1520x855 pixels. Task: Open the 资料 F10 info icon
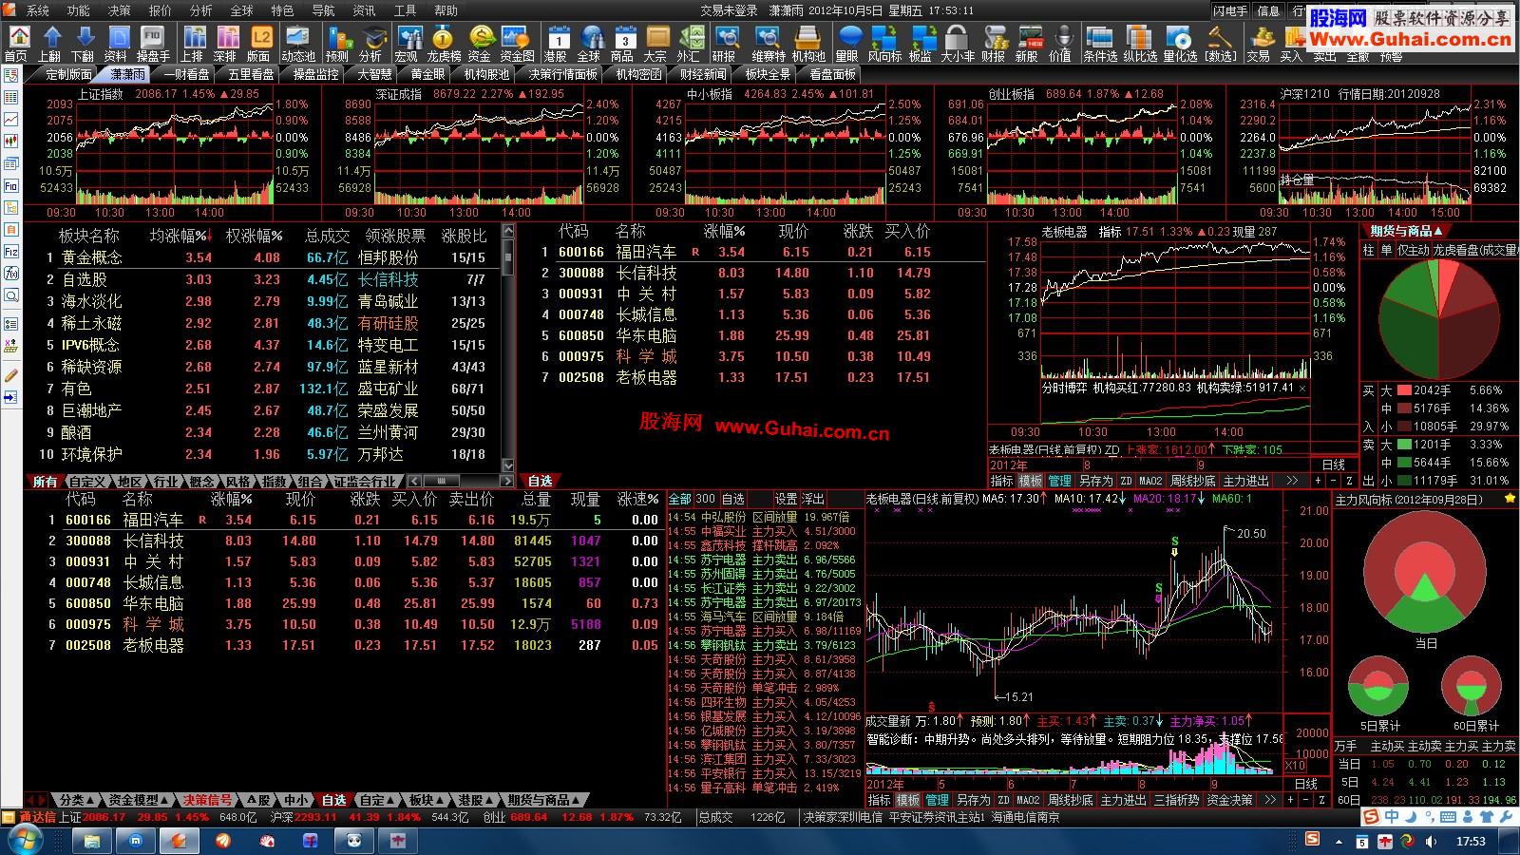116,44
